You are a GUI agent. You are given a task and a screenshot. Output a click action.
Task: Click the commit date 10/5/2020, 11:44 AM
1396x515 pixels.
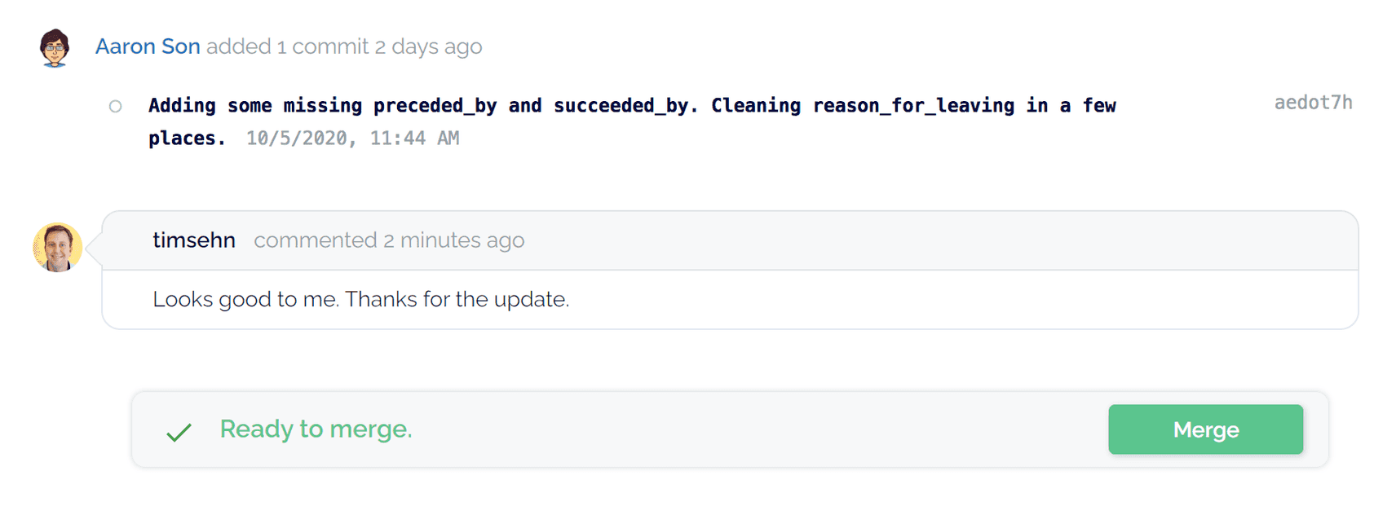tap(352, 139)
